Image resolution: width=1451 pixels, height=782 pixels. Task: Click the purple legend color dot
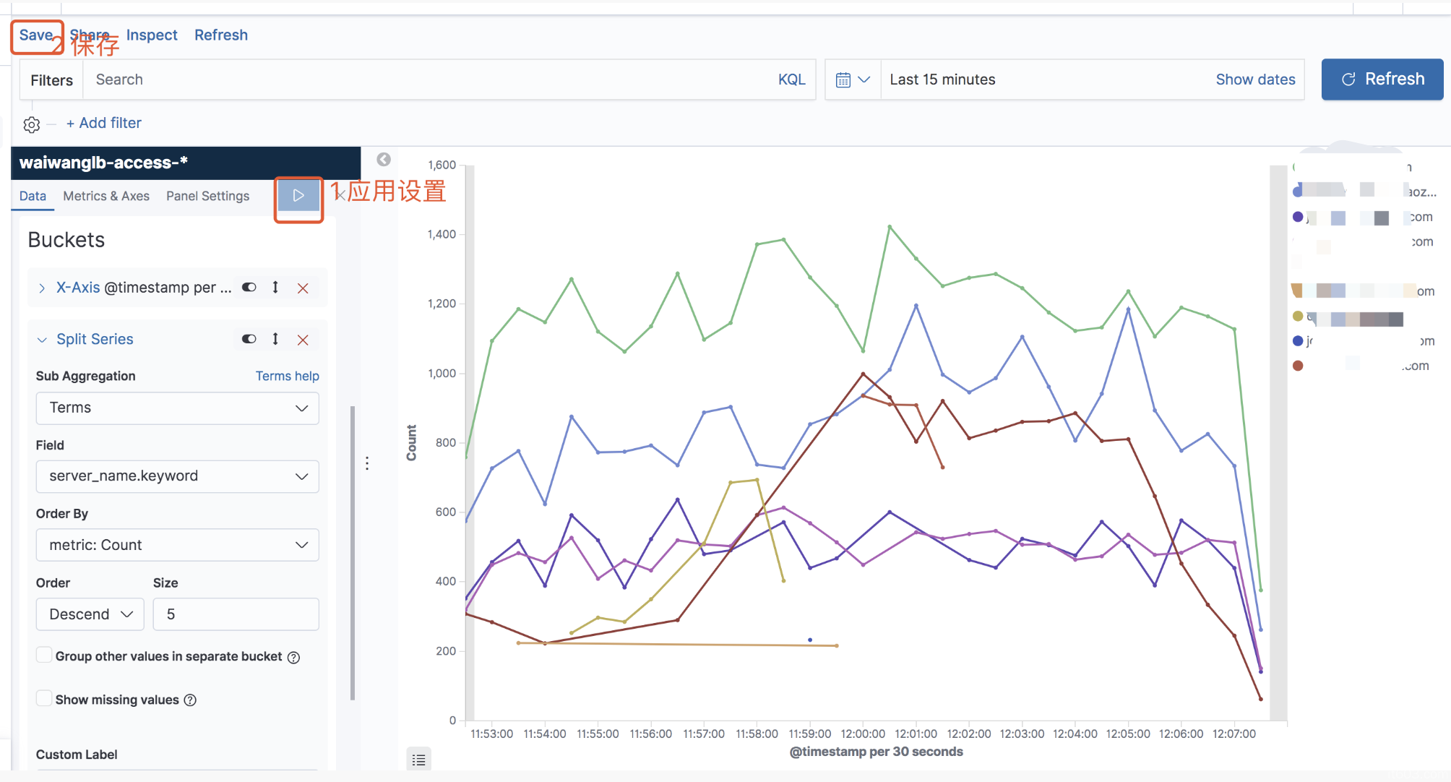tap(1298, 217)
